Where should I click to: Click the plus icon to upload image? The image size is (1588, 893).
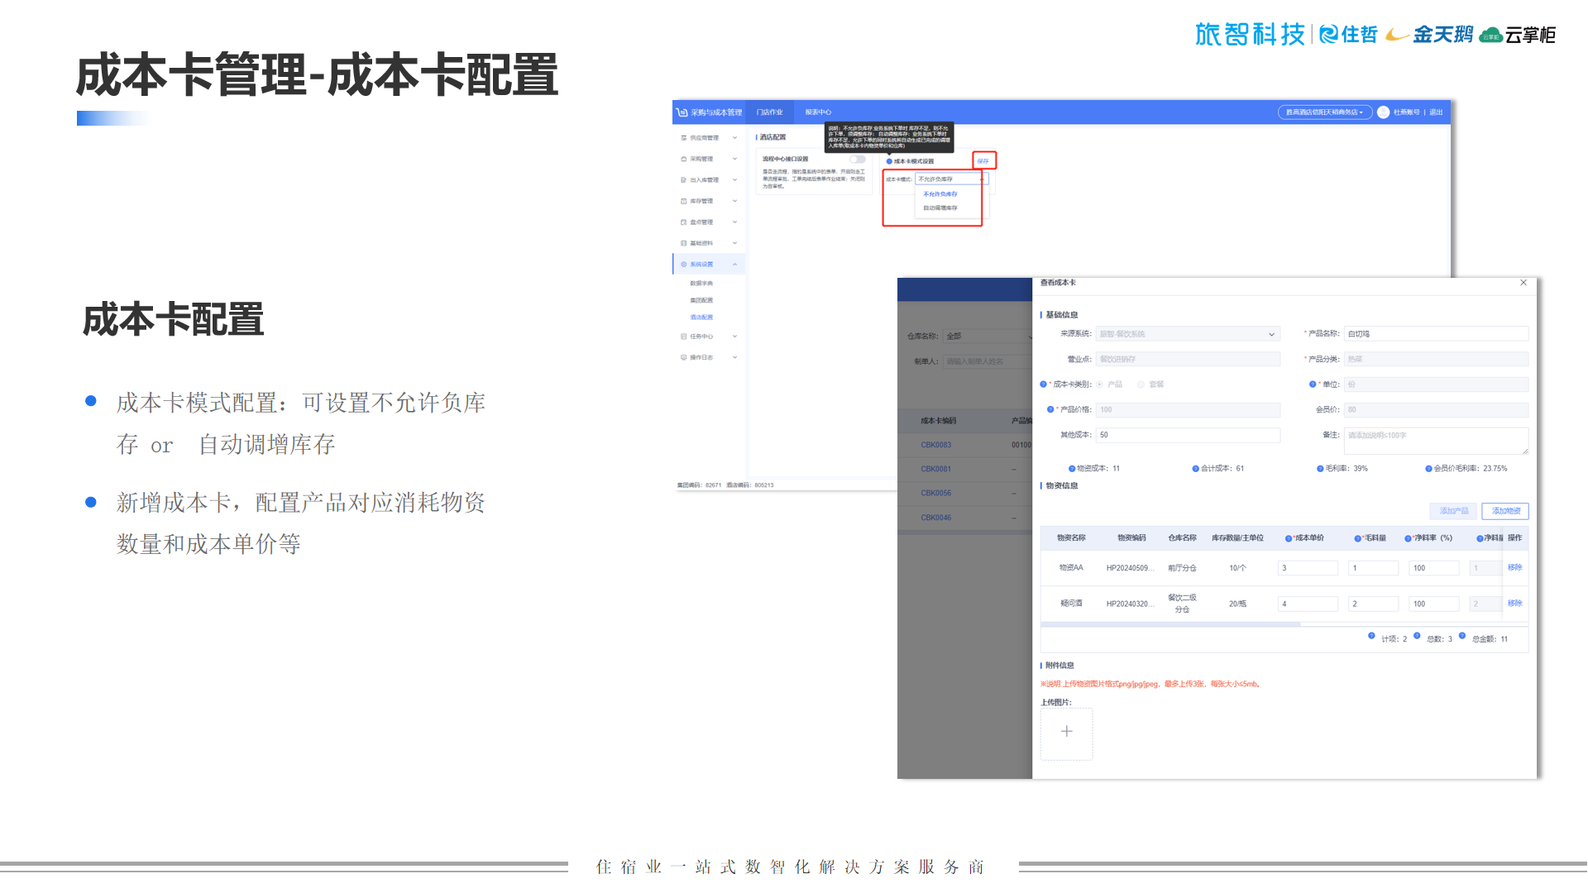tap(1066, 732)
